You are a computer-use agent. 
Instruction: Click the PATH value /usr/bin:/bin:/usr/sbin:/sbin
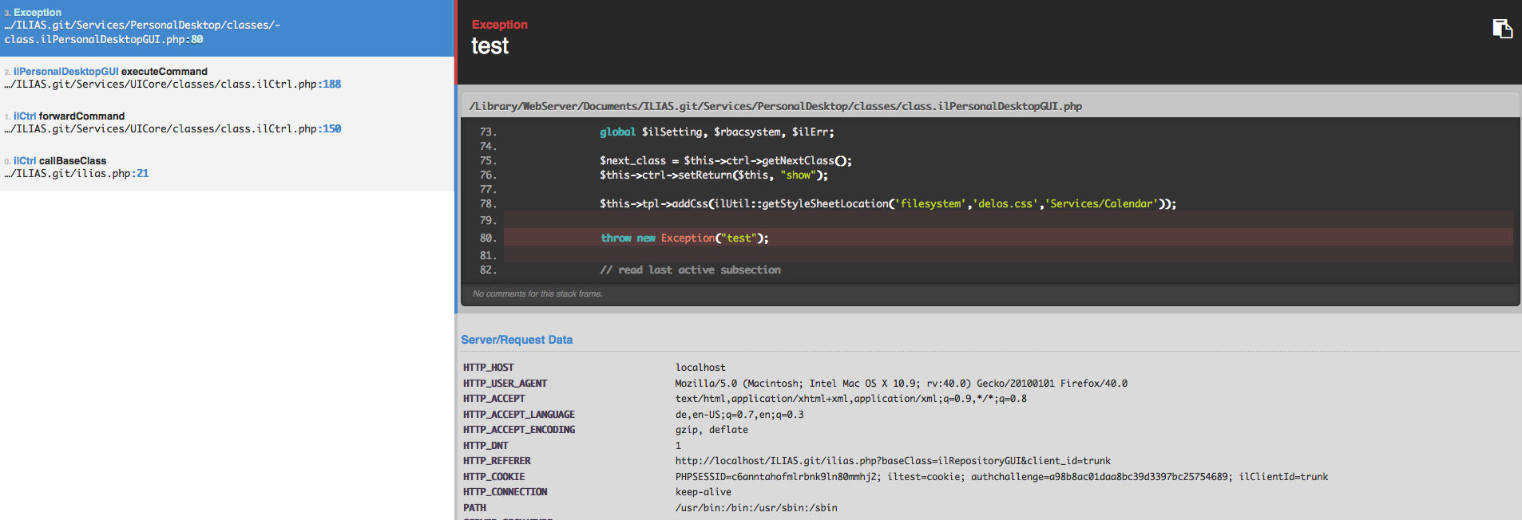click(756, 508)
